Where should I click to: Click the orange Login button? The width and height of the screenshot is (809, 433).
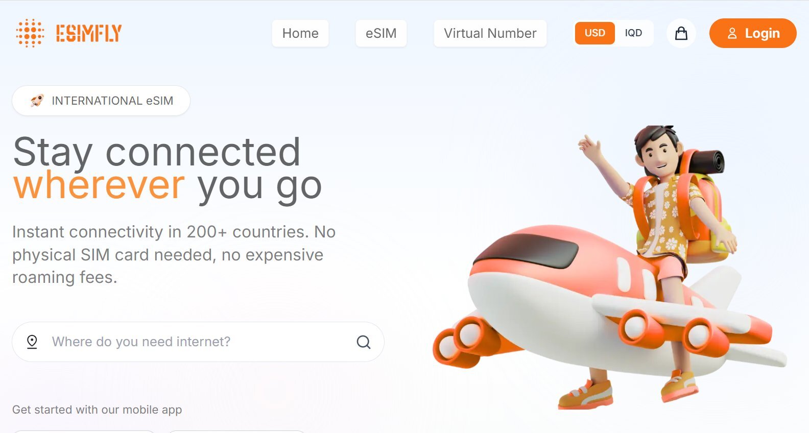pyautogui.click(x=753, y=33)
